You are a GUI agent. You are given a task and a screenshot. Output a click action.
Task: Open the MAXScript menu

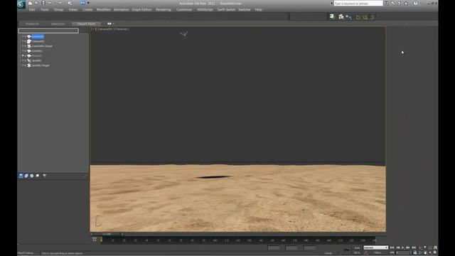coord(205,9)
